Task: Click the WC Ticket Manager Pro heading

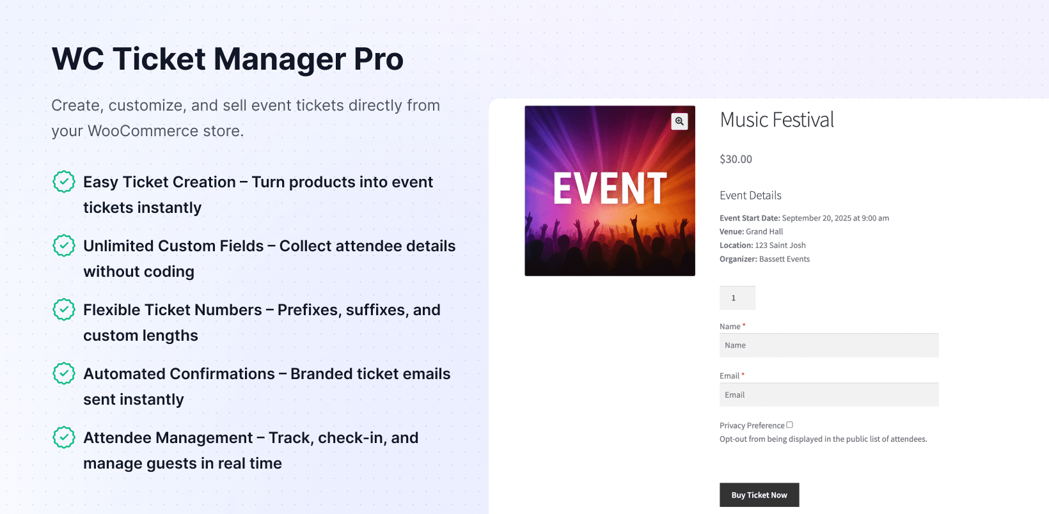Action: point(227,59)
